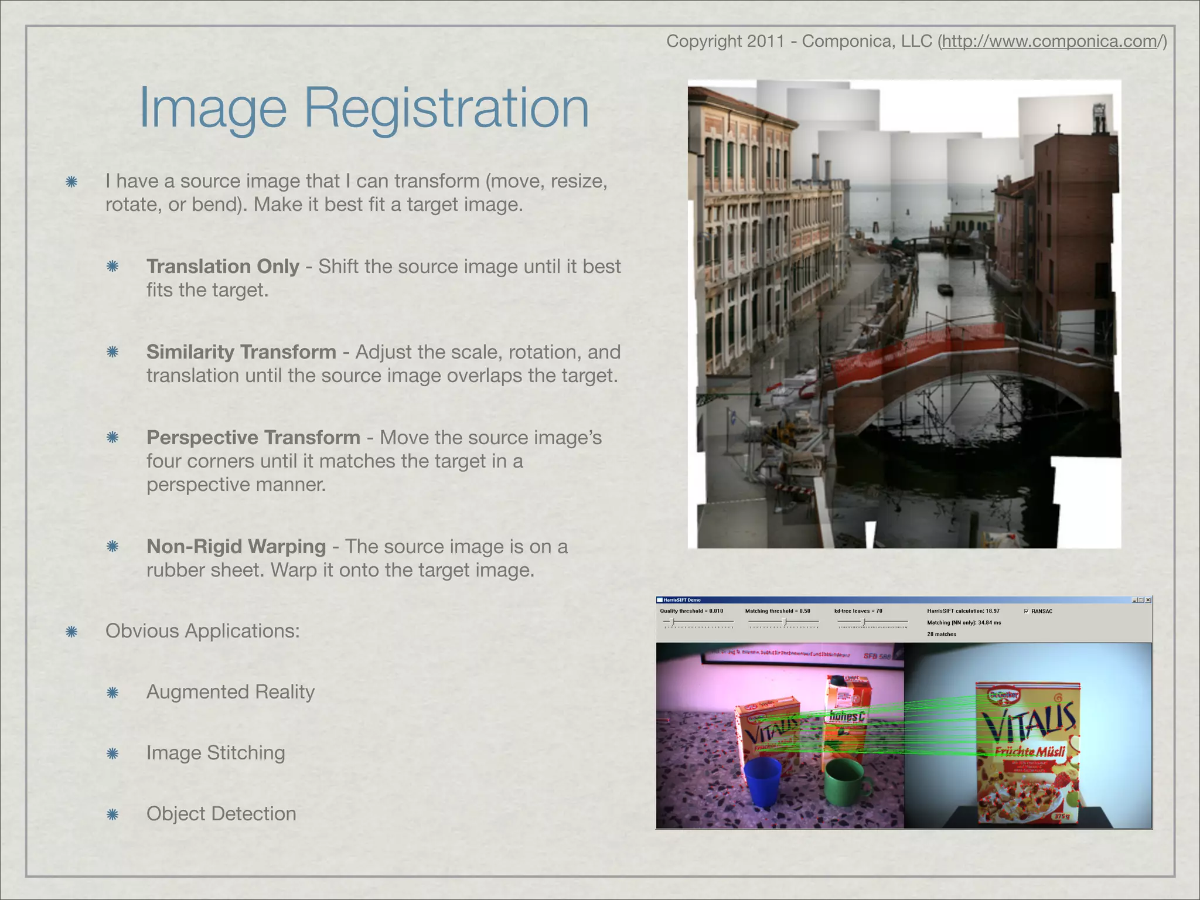Click the left camera view with cups
Image resolution: width=1200 pixels, height=900 pixels.
click(x=779, y=736)
